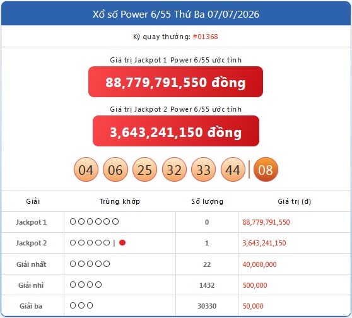Click the three match circles in Giải ba row

coord(81,305)
